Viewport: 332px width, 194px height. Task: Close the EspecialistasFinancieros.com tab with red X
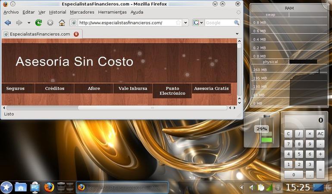click(x=76, y=34)
